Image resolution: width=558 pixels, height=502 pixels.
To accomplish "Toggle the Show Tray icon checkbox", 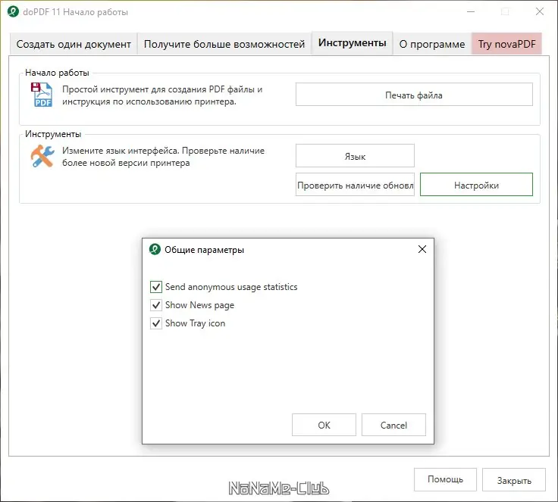I will pyautogui.click(x=157, y=323).
